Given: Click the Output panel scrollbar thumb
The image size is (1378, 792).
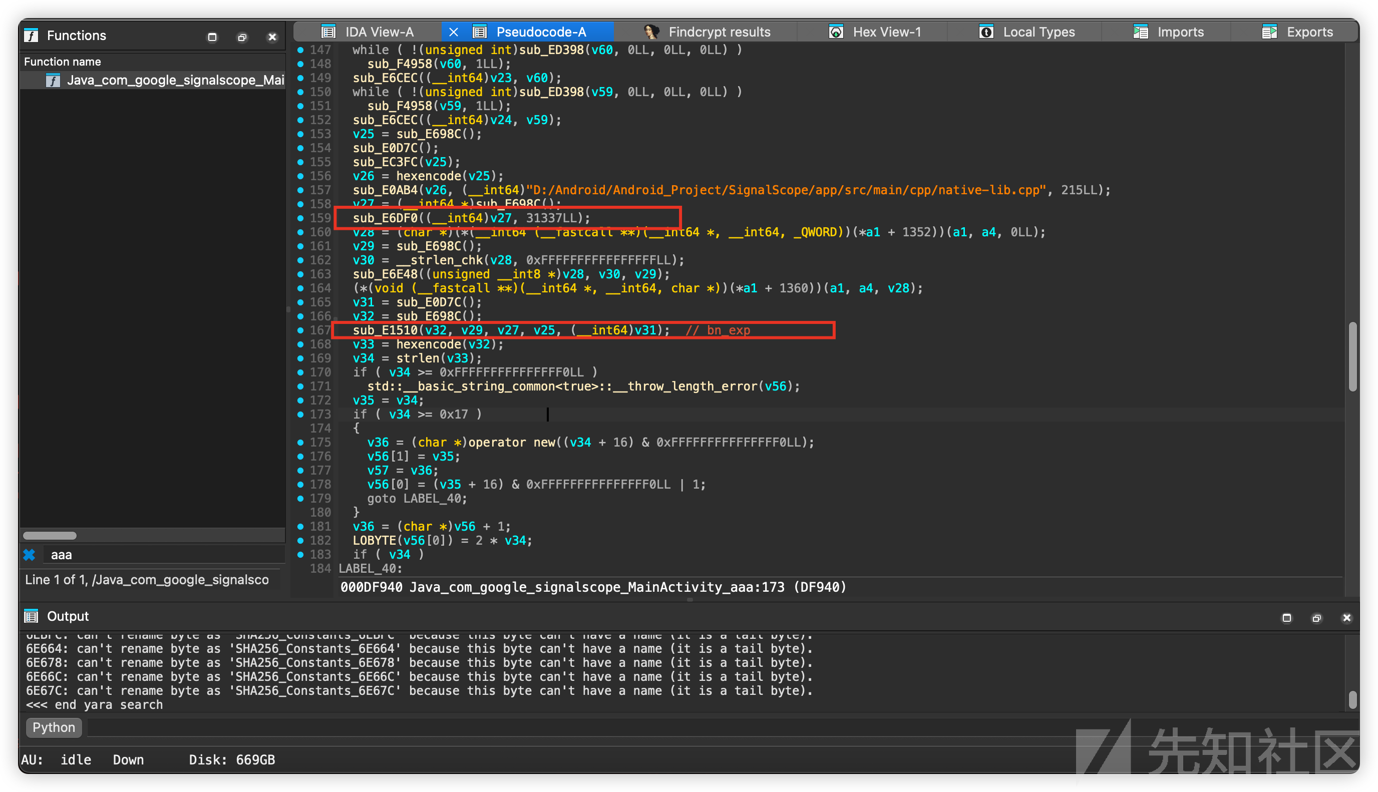Looking at the screenshot, I should point(1352,699).
